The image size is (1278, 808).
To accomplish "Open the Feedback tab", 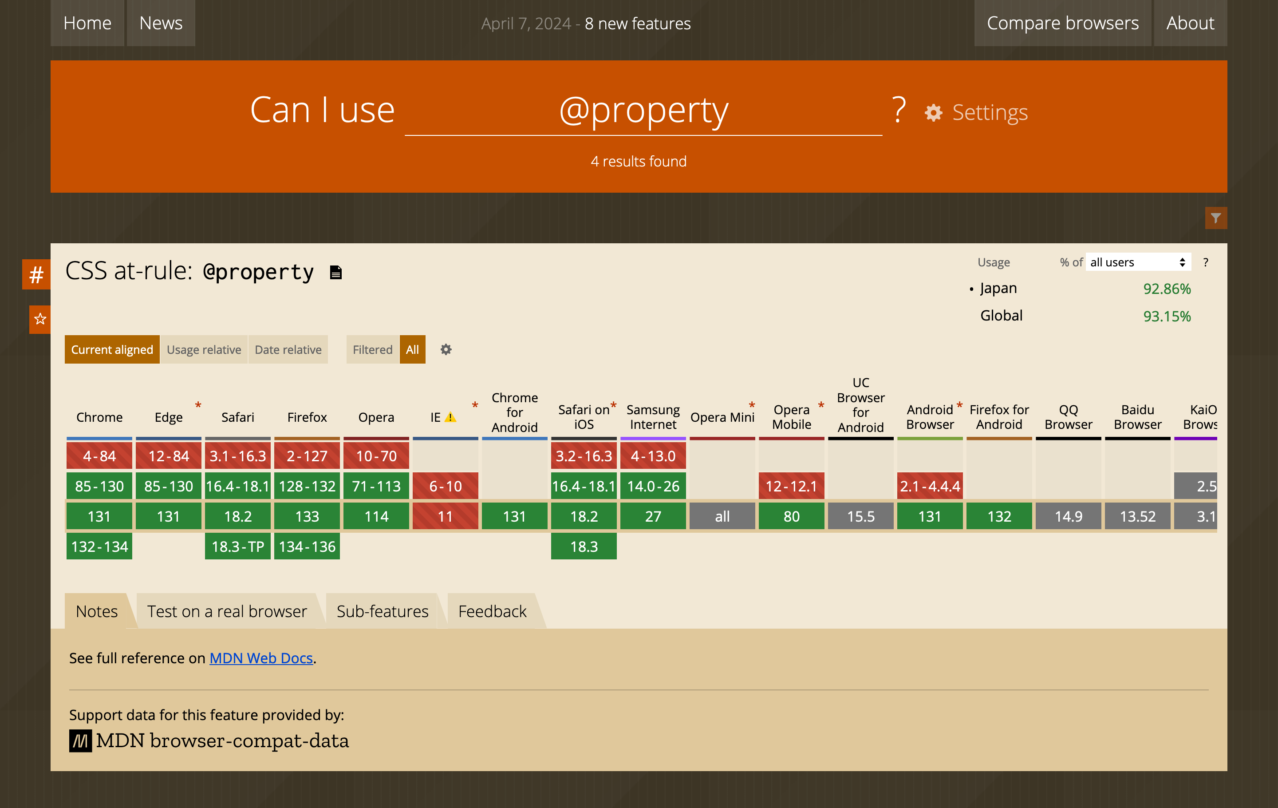I will [493, 611].
